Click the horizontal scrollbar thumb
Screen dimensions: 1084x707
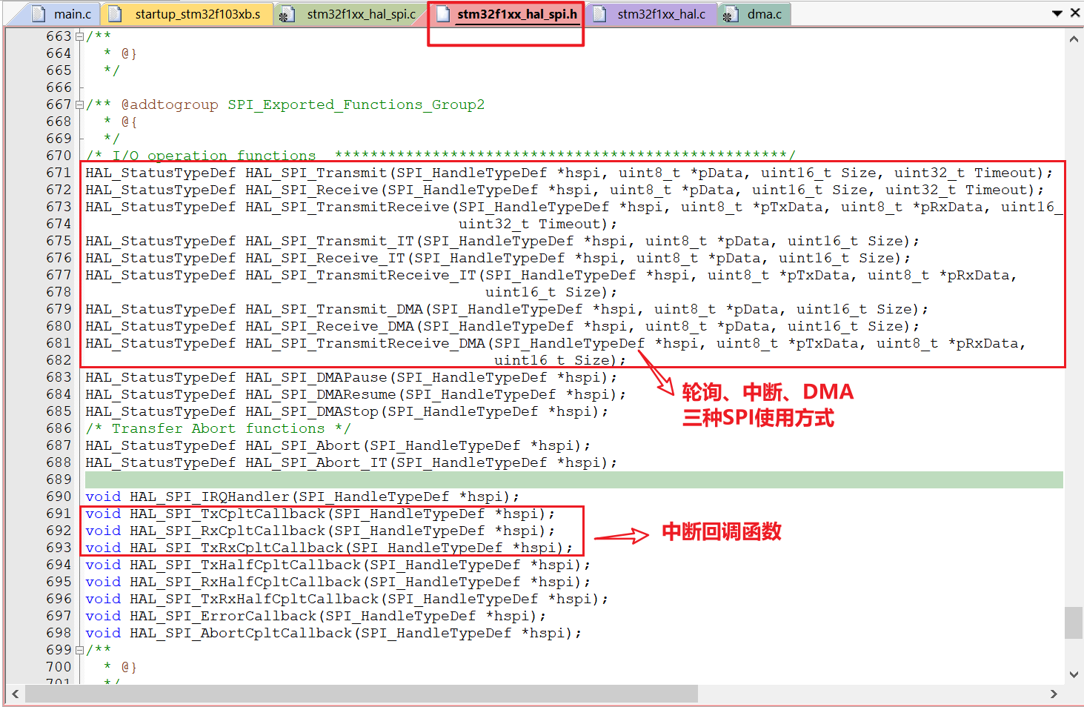(x=362, y=694)
